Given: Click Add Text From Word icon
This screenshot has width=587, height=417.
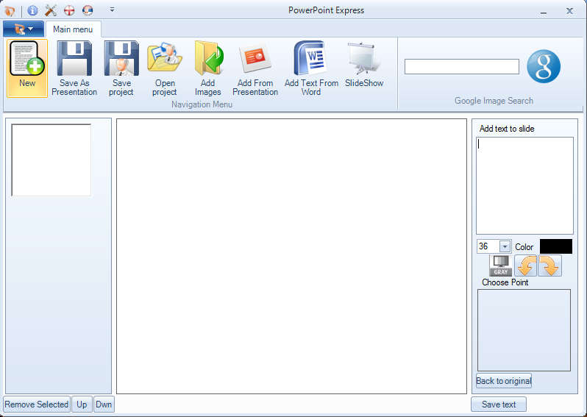Looking at the screenshot, I should click(311, 60).
